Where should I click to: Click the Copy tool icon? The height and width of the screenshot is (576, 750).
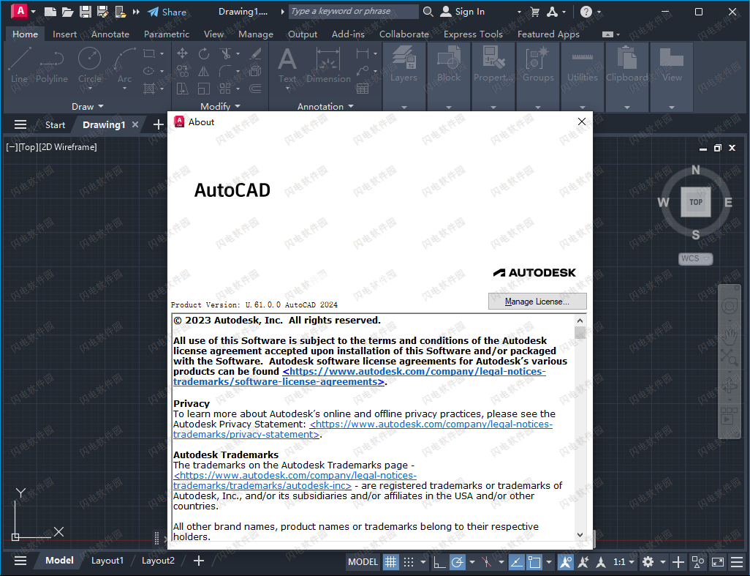(182, 71)
